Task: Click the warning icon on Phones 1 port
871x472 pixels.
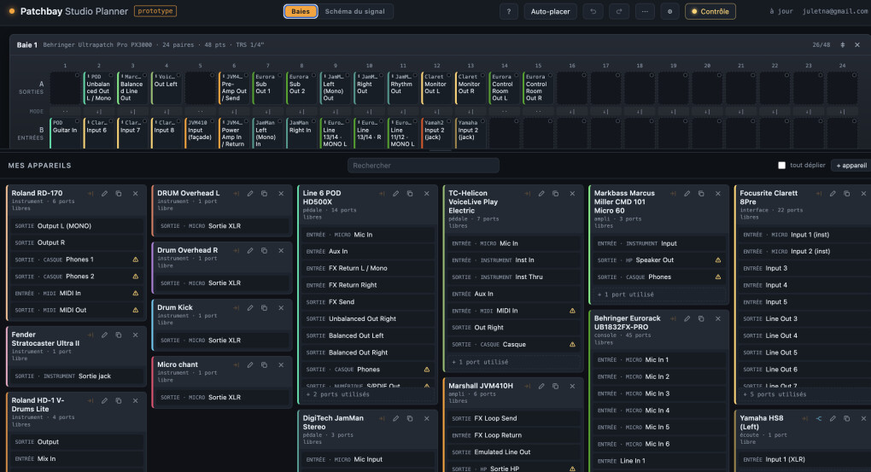Action: (x=136, y=259)
